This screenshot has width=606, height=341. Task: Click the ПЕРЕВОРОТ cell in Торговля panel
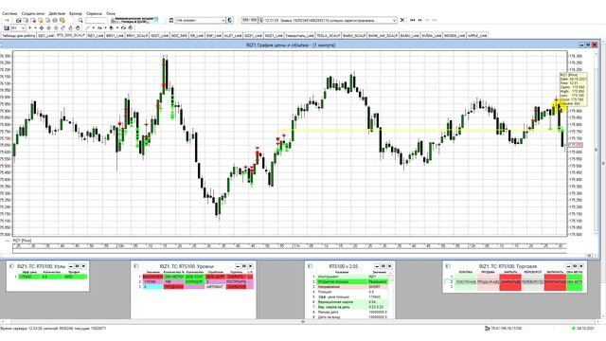pos(532,282)
